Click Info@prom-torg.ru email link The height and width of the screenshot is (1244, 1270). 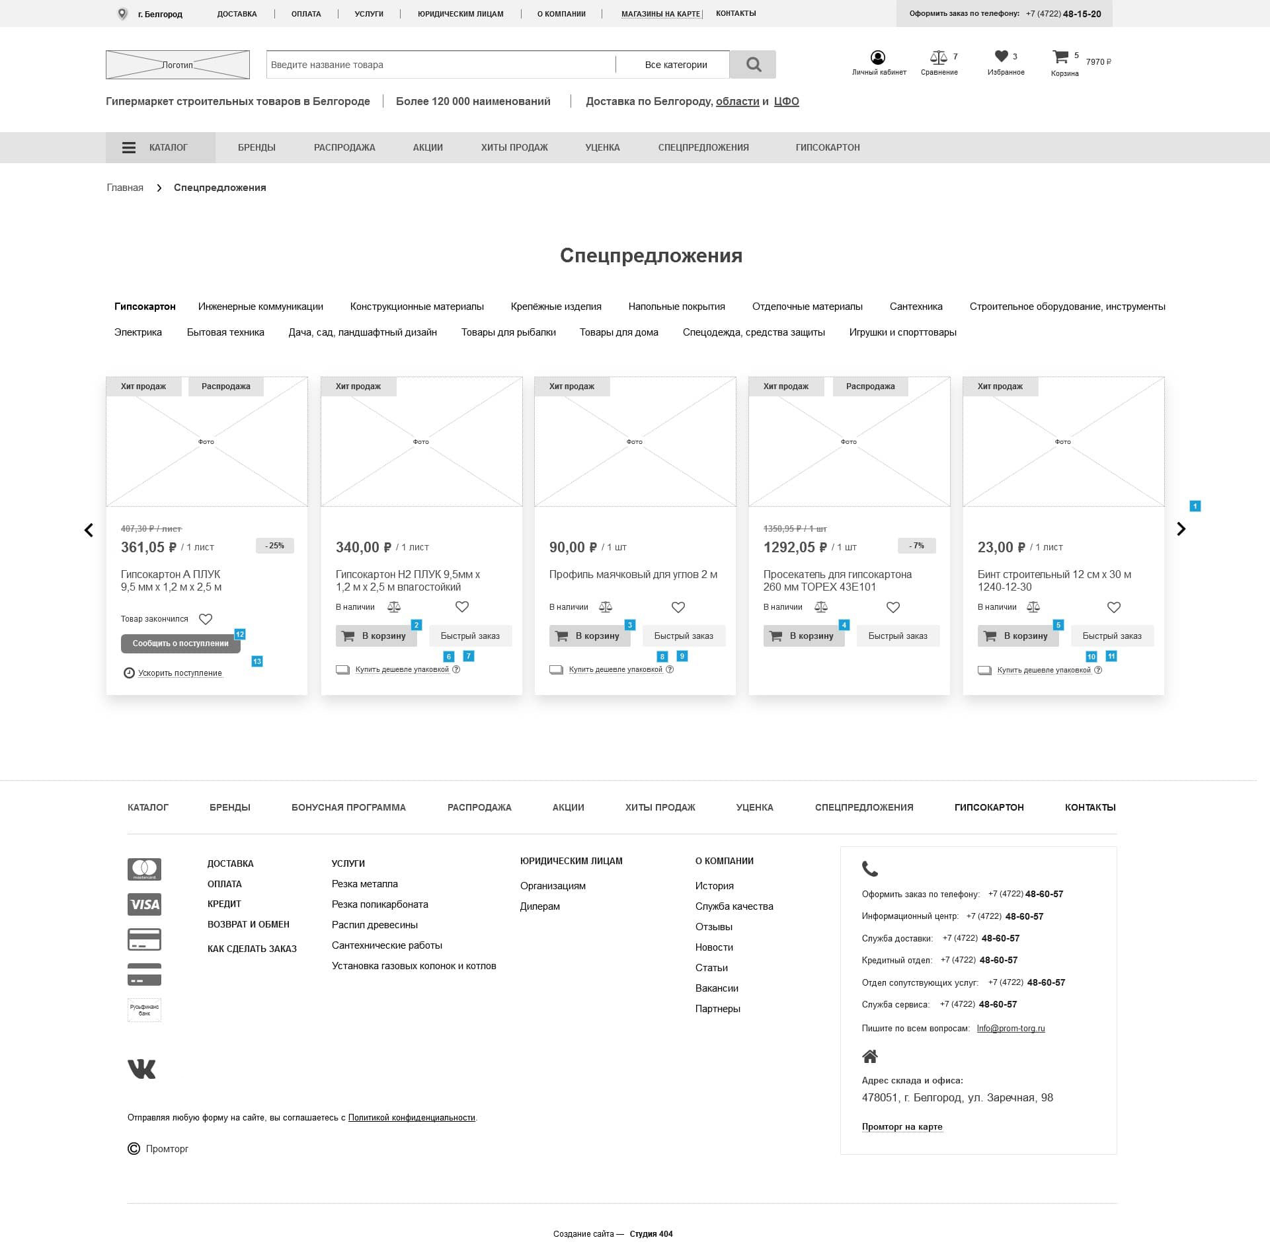pos(1011,1028)
